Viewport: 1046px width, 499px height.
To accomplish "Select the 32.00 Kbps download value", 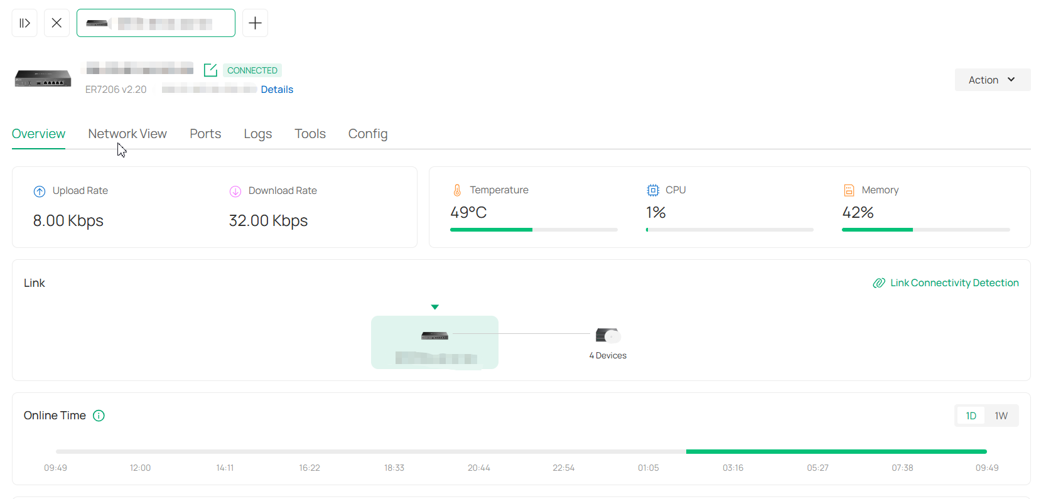I will point(268,221).
